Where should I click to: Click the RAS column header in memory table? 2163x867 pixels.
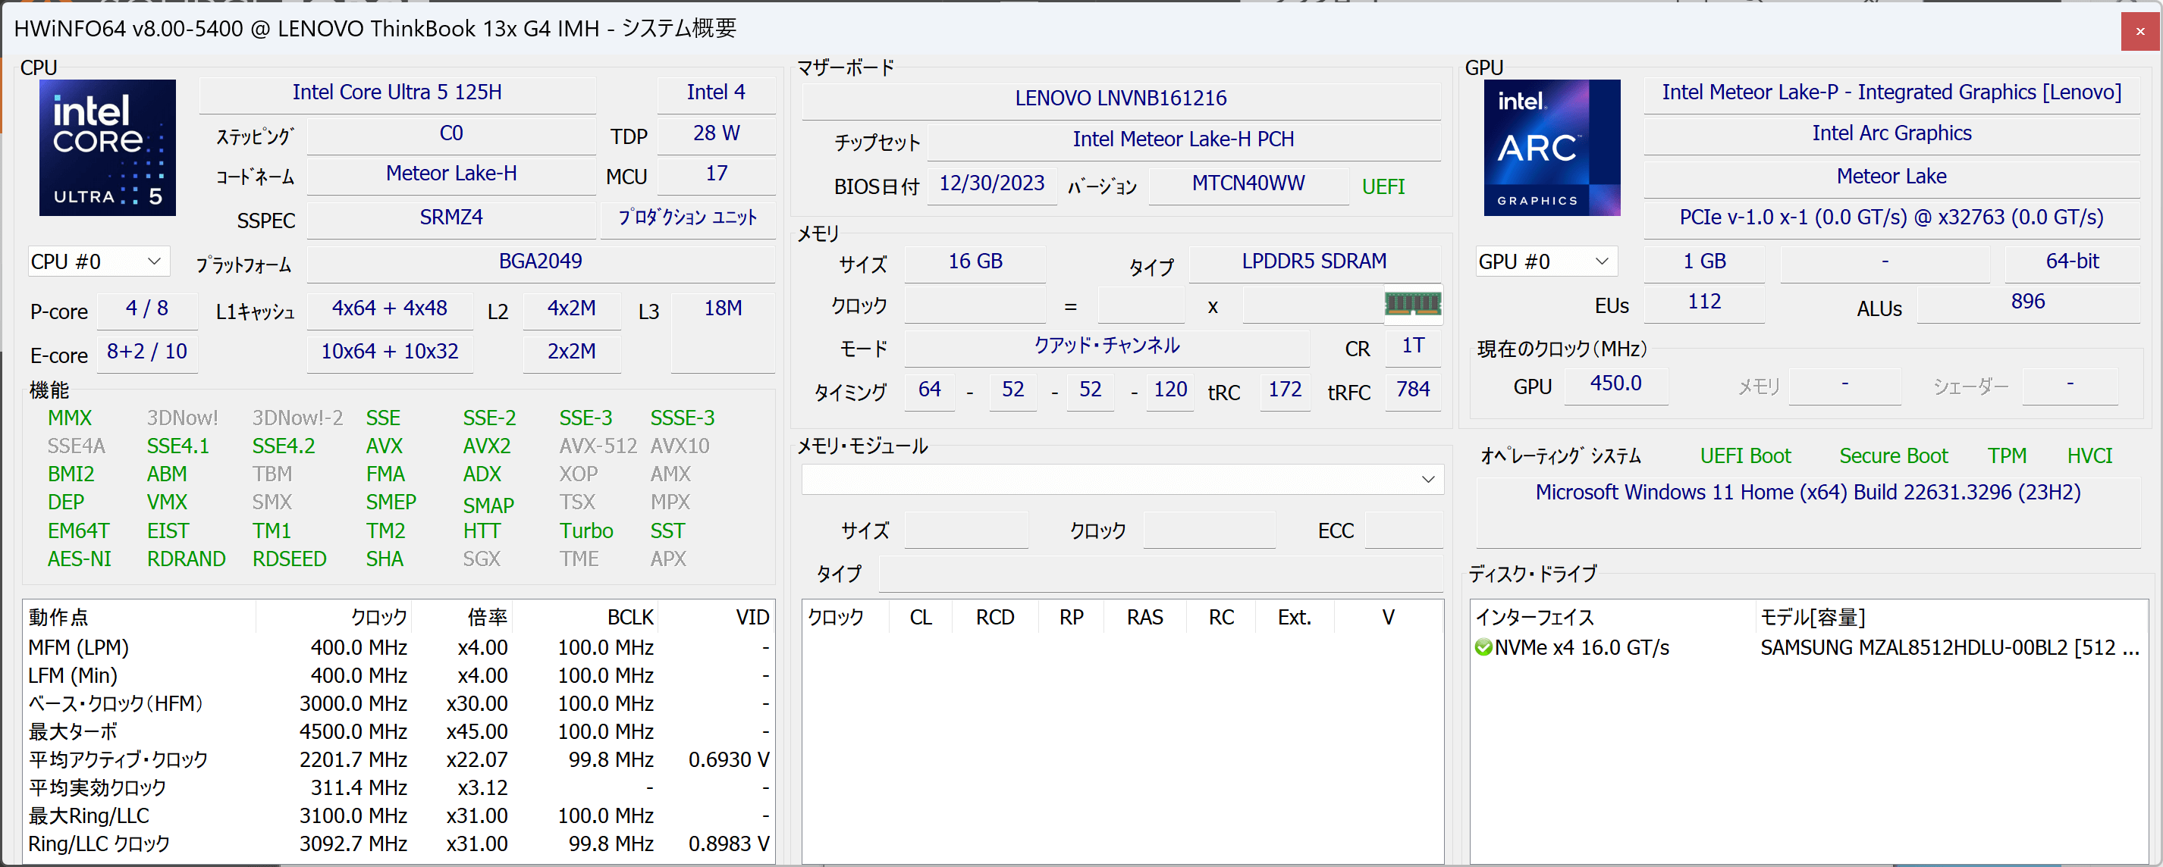tap(1144, 618)
